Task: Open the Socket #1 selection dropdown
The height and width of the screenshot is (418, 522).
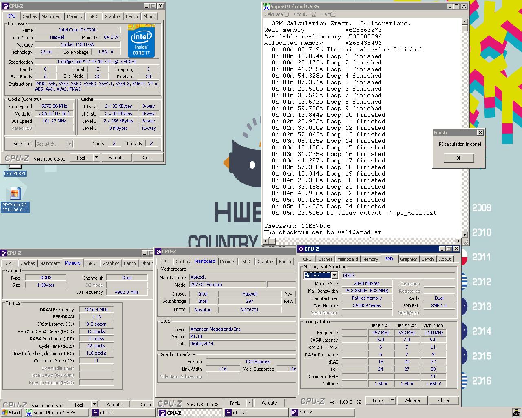Action: pos(69,144)
